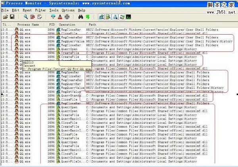This screenshot has width=238, height=167.
Task: Sort by the Time column header
Action: tap(7, 25)
